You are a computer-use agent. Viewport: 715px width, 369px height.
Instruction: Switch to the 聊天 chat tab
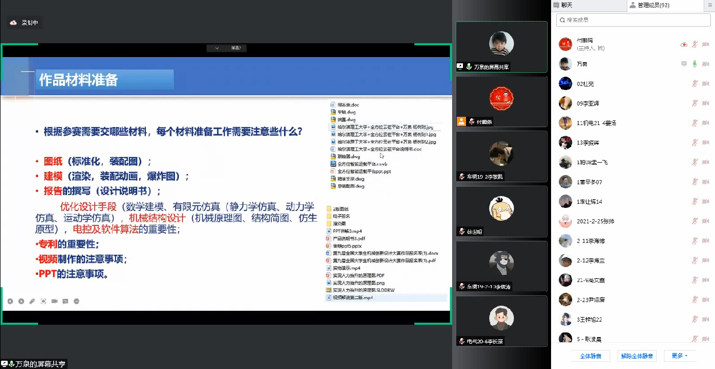coord(566,5)
